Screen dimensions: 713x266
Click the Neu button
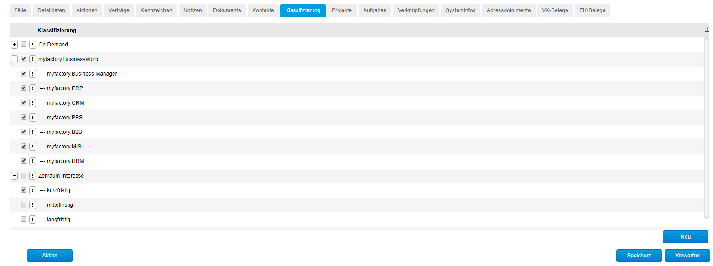[x=686, y=237]
